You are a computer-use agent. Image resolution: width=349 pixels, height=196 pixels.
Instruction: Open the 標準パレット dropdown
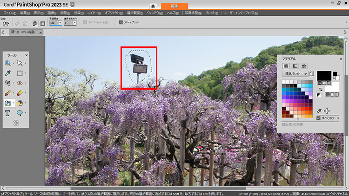coord(295,74)
